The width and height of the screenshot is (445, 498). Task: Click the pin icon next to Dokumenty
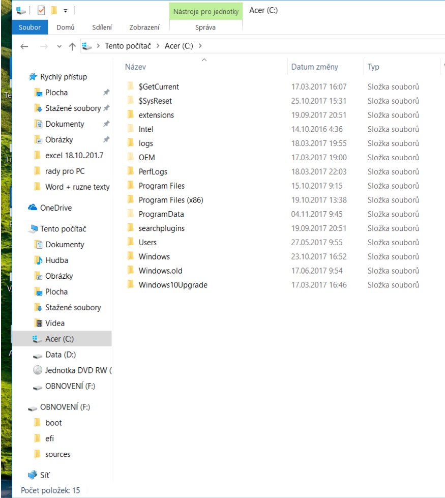106,124
